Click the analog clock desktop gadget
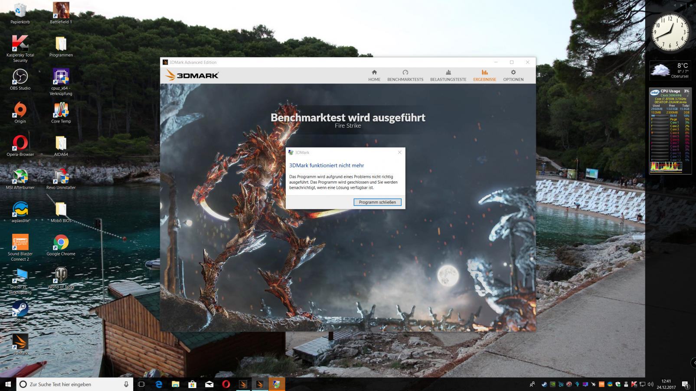 [670, 32]
